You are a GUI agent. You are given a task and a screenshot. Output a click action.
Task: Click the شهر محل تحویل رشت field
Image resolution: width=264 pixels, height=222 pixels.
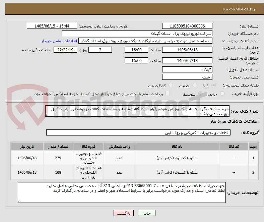coord(187,77)
